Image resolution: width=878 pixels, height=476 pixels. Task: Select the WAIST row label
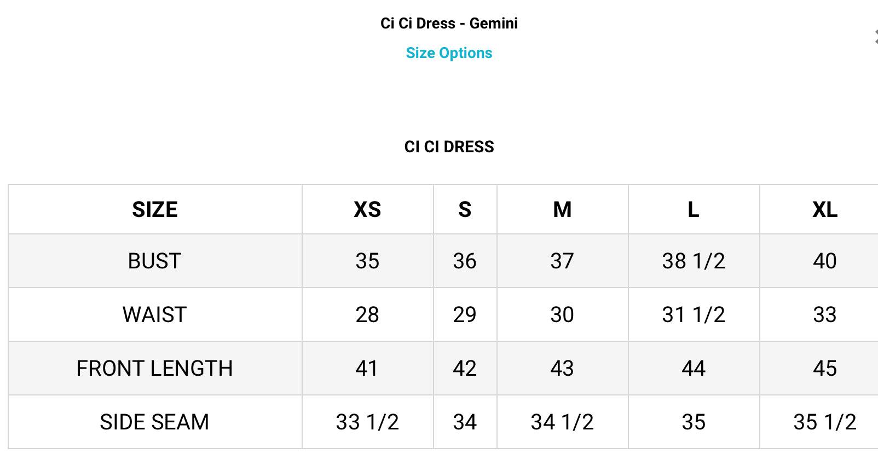tap(155, 315)
